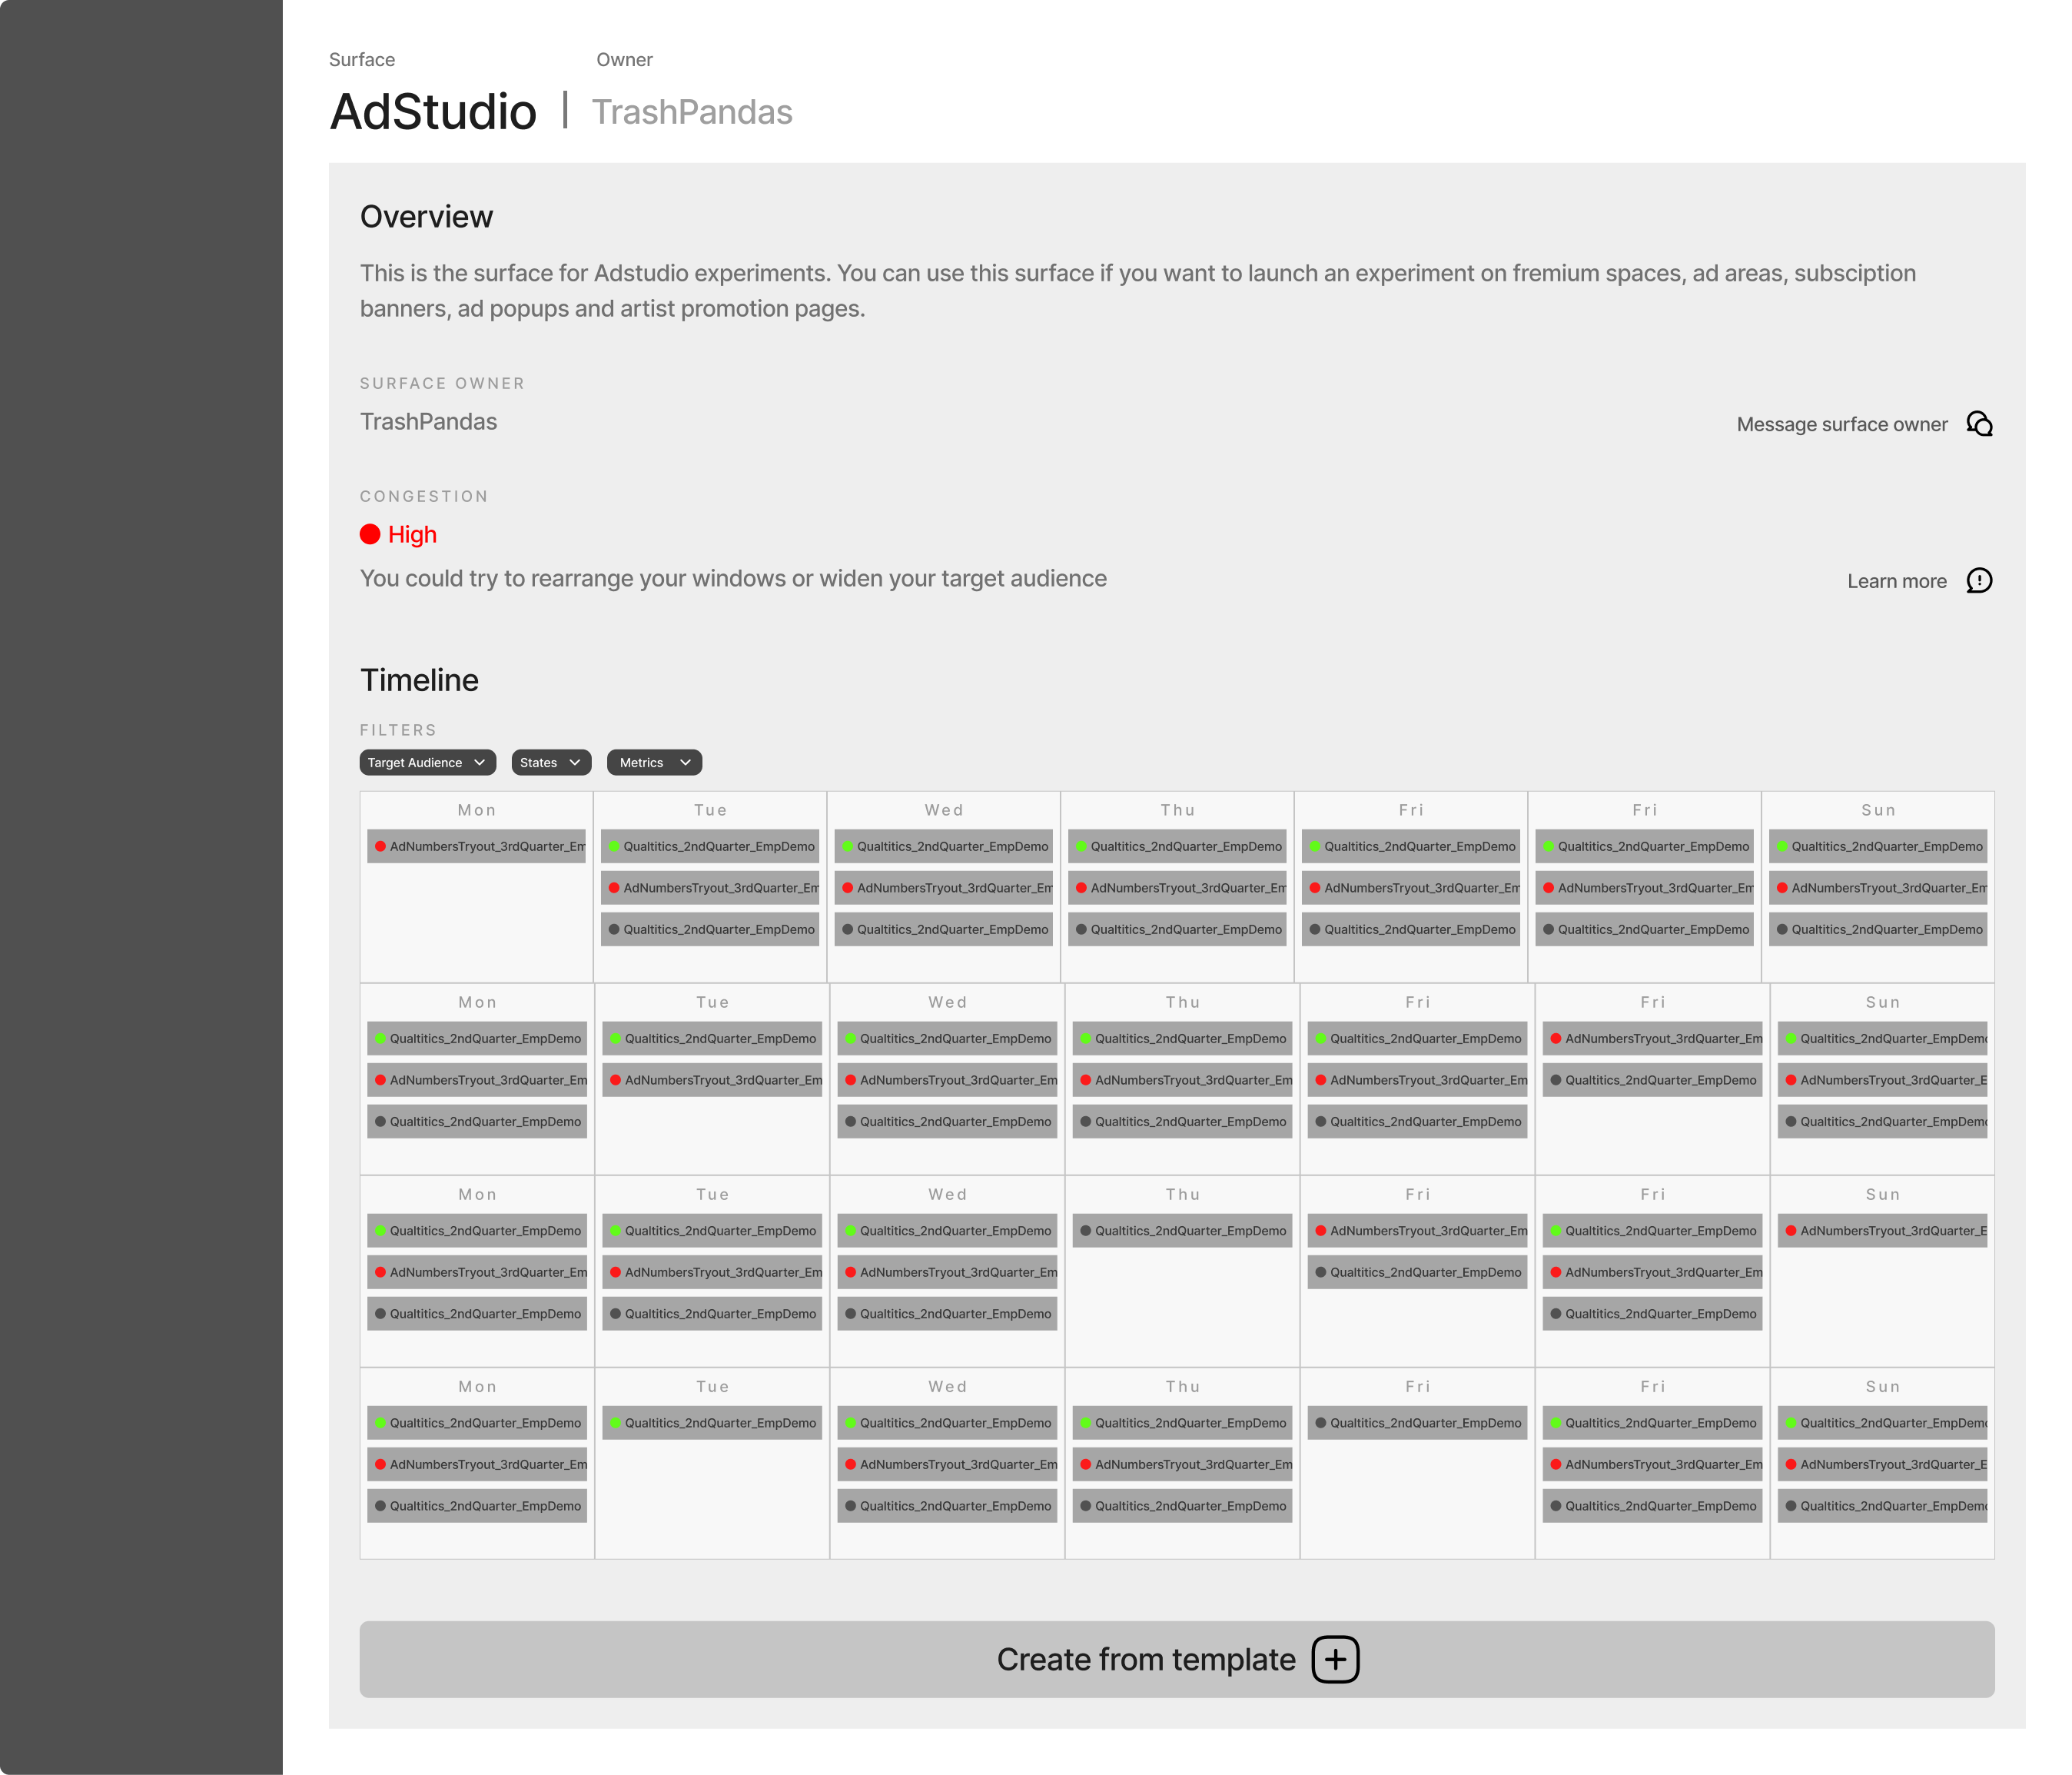Click the exclamation bubble icon beside Learn more
This screenshot has height=1775, width=2072.
tap(1979, 581)
